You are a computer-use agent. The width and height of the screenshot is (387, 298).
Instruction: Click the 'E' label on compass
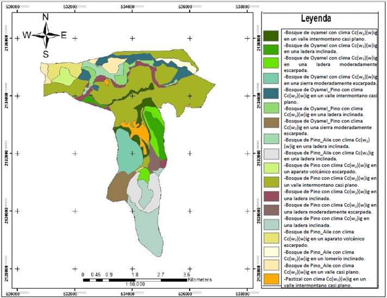(64, 35)
